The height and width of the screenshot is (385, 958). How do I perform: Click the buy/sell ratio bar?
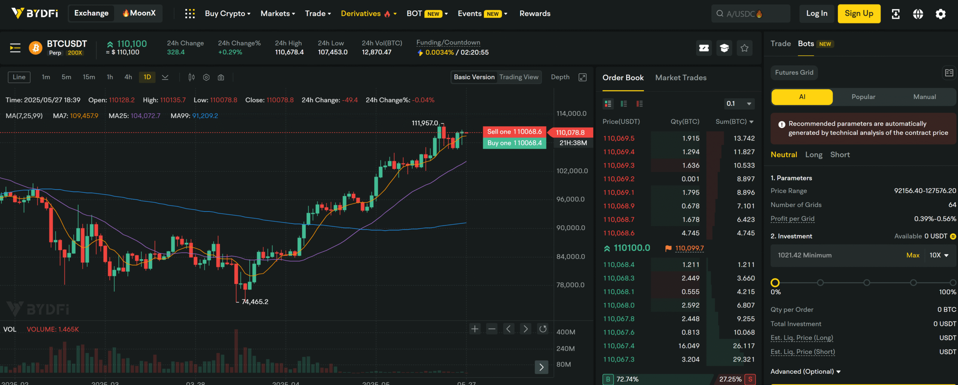[x=679, y=379]
